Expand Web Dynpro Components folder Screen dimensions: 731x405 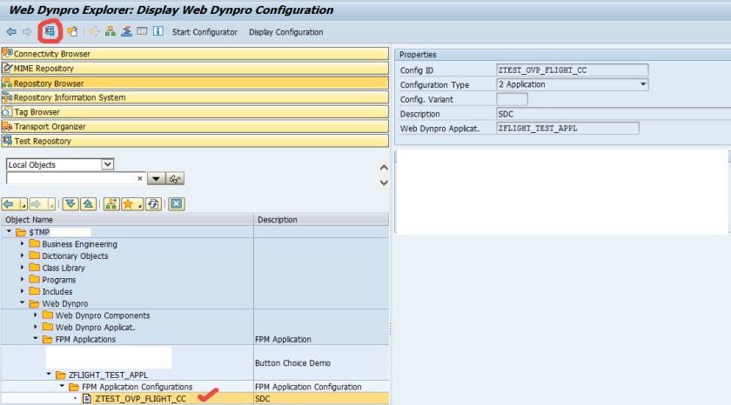click(36, 315)
